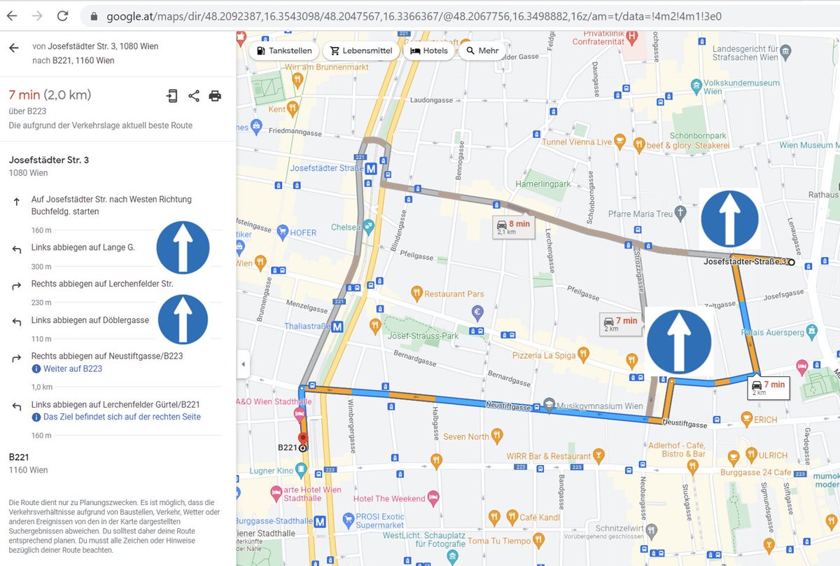This screenshot has width=840, height=566.
Task: Click step 'Links abbiegen auf Lerchenfelder Gürtel/B221'
Action: click(x=116, y=404)
